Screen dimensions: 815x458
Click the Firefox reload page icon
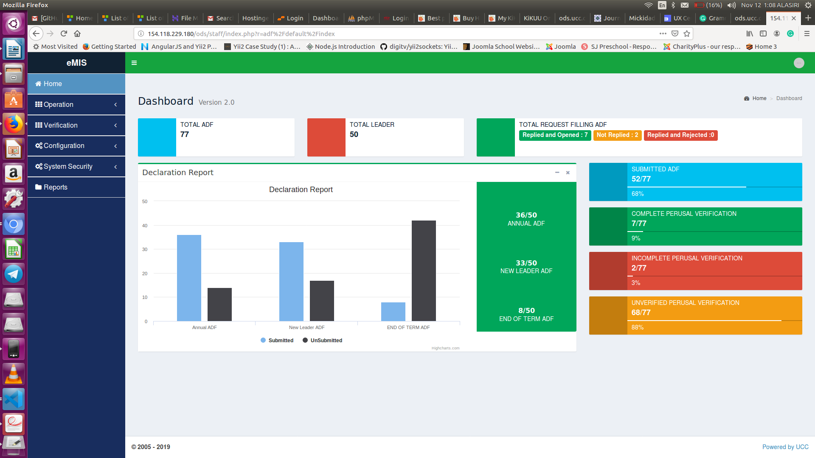click(x=64, y=34)
